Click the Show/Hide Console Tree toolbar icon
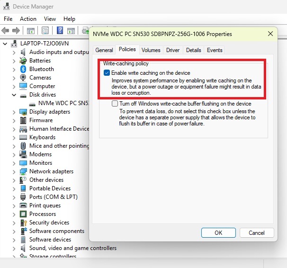287x268 pixels. pos(31,31)
